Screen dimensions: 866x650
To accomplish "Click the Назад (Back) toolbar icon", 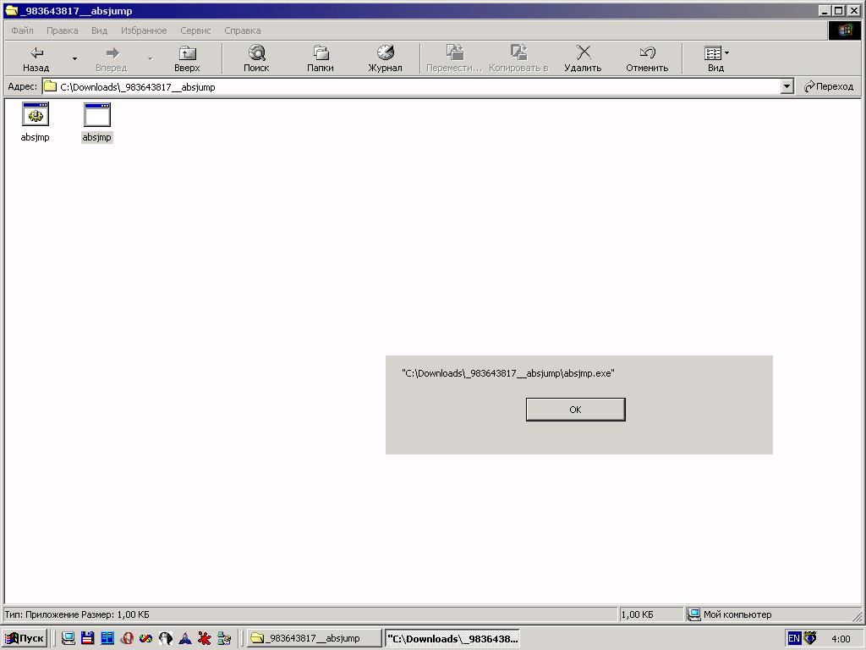I will coord(36,58).
